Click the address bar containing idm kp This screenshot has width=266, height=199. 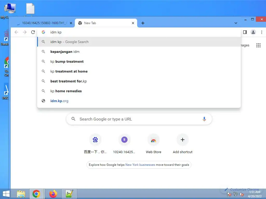139,32
